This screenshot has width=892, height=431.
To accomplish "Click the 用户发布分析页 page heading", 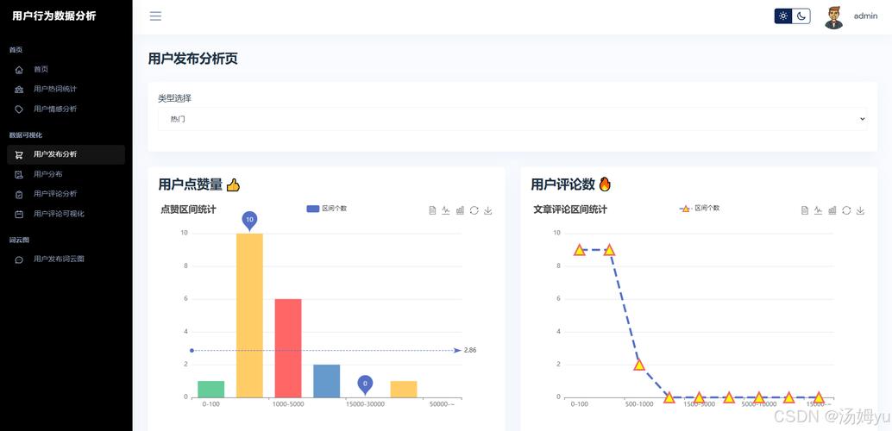I will point(193,59).
